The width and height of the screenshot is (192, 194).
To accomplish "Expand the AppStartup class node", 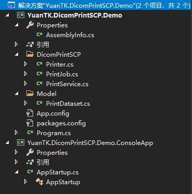I will point(25,182).
